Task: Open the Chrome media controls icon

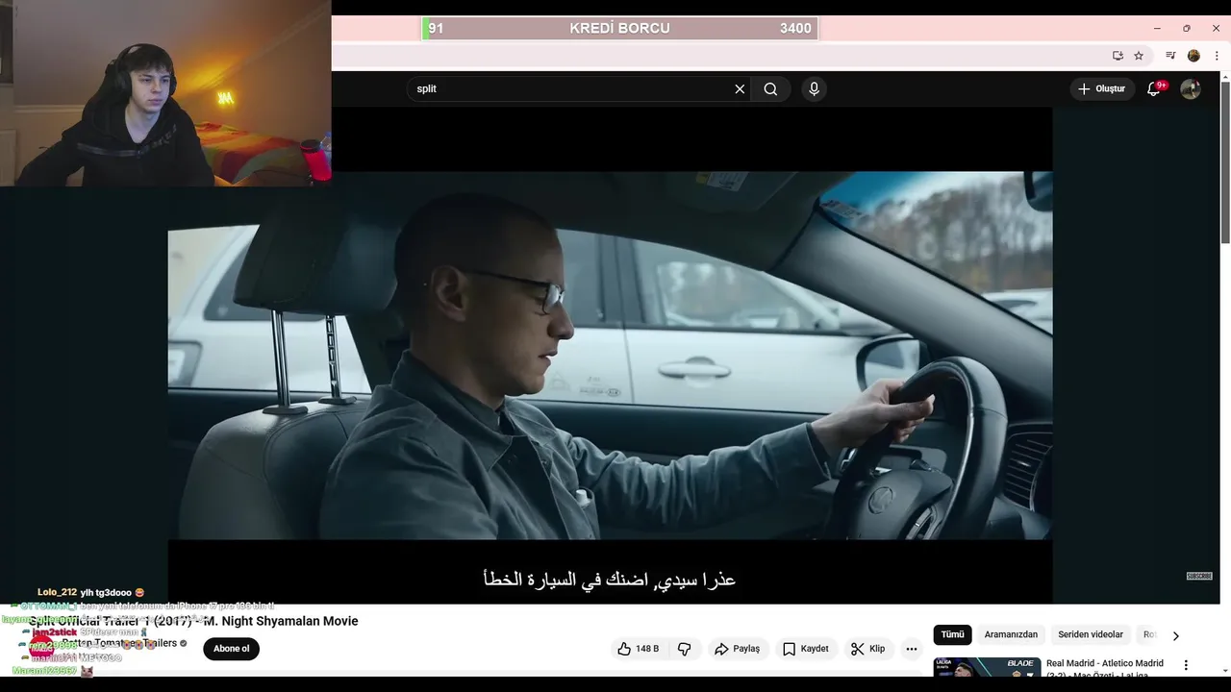Action: coord(1170,56)
